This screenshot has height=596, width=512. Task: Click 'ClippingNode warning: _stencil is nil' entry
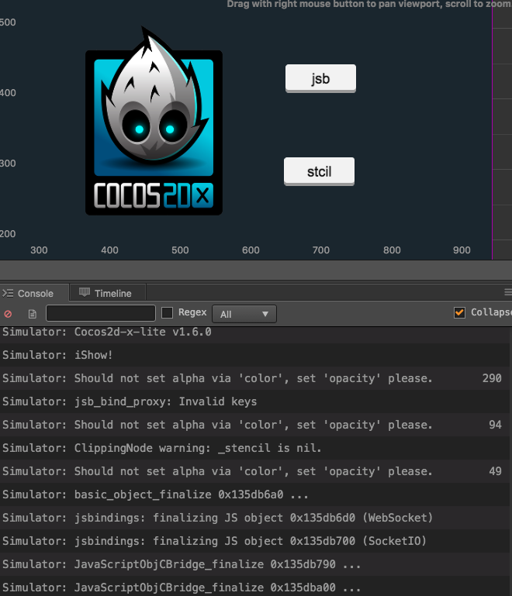point(255,448)
